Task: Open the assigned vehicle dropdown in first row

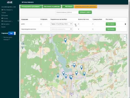Action: (61, 24)
